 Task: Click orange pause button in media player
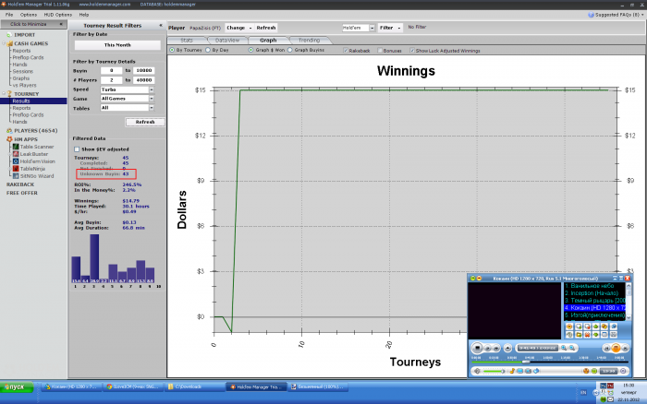616,348
